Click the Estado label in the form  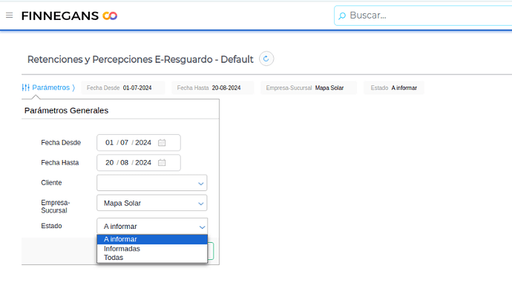pos(51,226)
